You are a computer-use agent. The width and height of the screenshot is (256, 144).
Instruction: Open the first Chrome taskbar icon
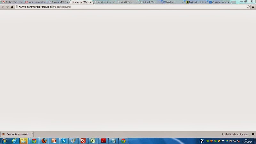pos(34,141)
